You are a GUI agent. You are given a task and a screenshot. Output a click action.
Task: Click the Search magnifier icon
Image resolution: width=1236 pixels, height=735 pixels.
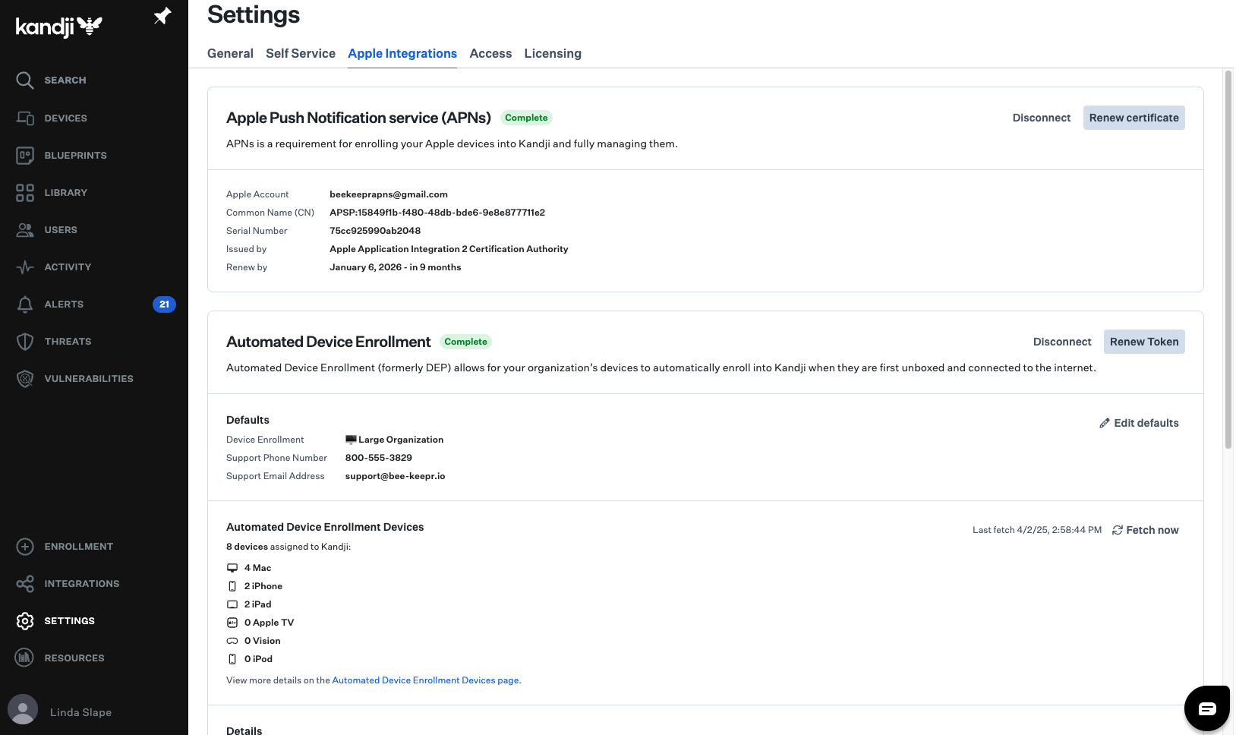click(x=25, y=80)
